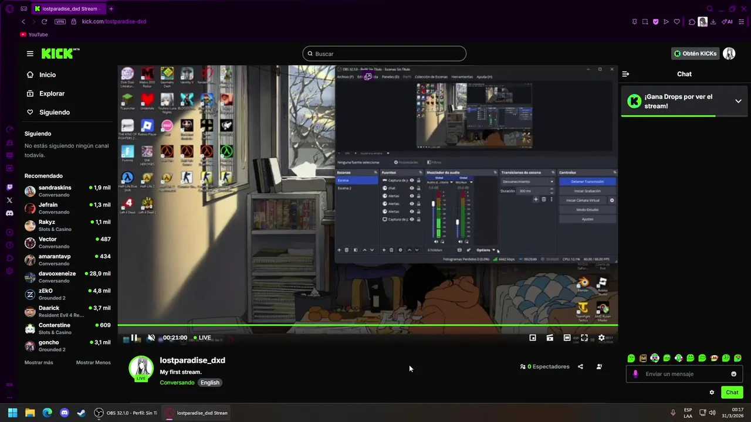Go to Kick home via the logo
Viewport: 751px width, 422px height.
coord(60,53)
